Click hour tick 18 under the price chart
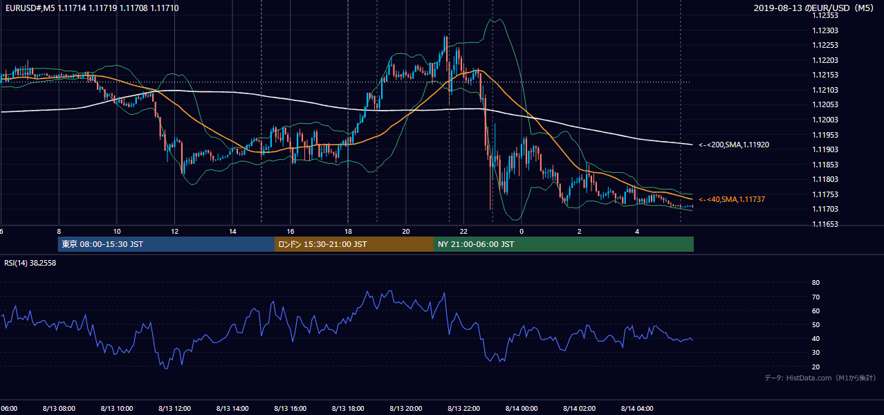884x415 pixels. point(348,232)
